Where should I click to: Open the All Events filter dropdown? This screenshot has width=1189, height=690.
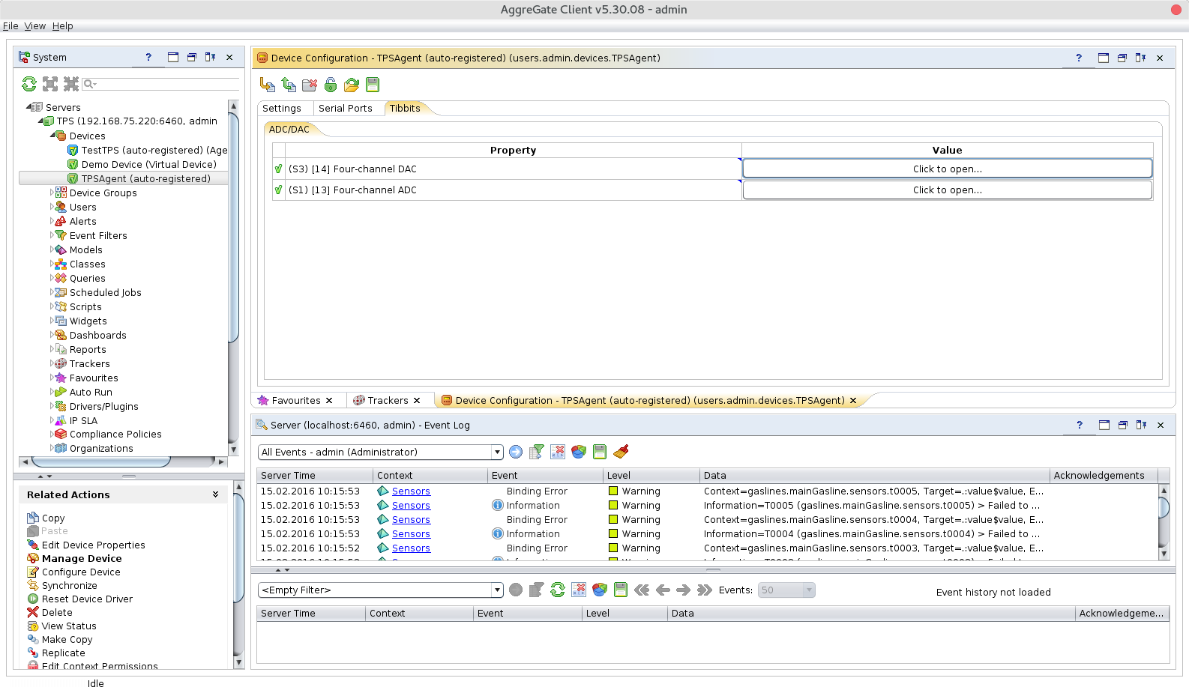click(497, 452)
